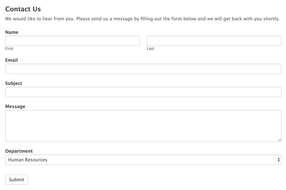
Task: Open the Department dropdown menu
Action: tap(143, 160)
